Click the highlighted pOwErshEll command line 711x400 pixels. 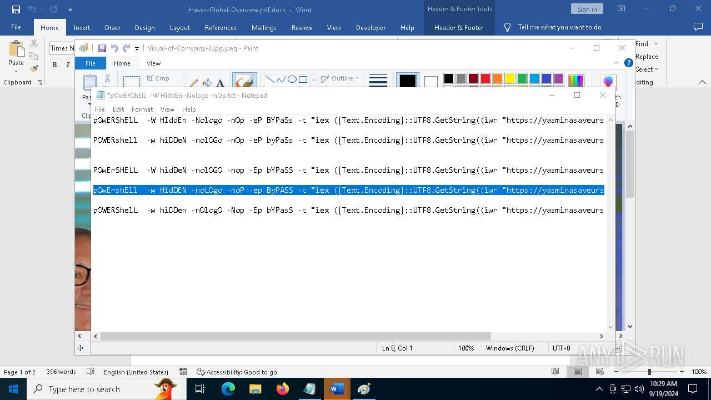(348, 190)
